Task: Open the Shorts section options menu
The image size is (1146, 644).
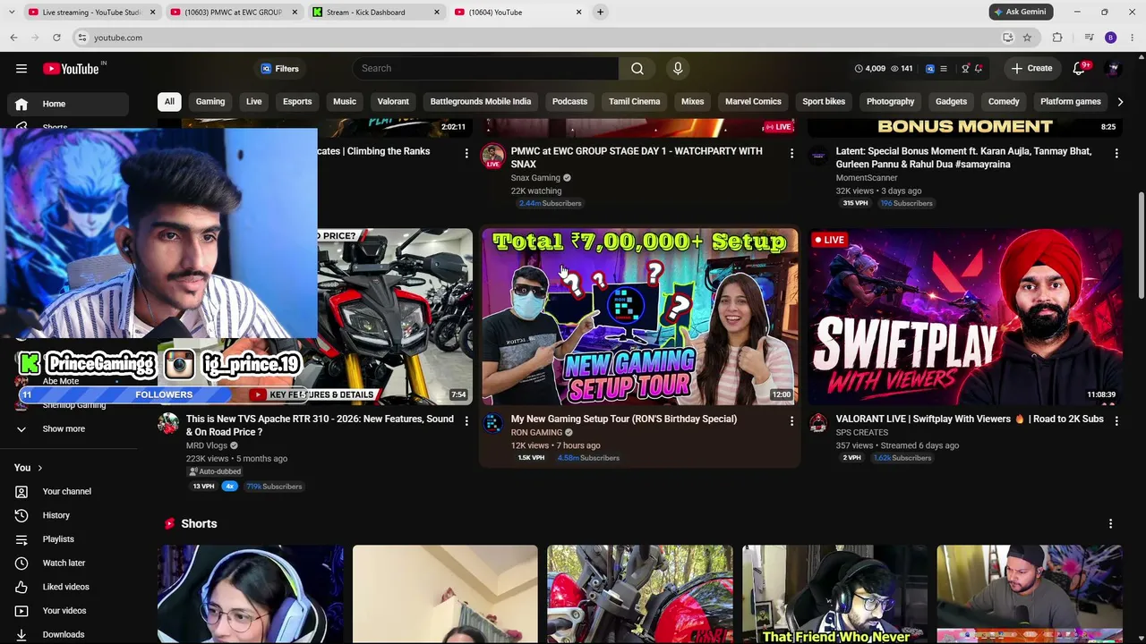Action: [1110, 523]
